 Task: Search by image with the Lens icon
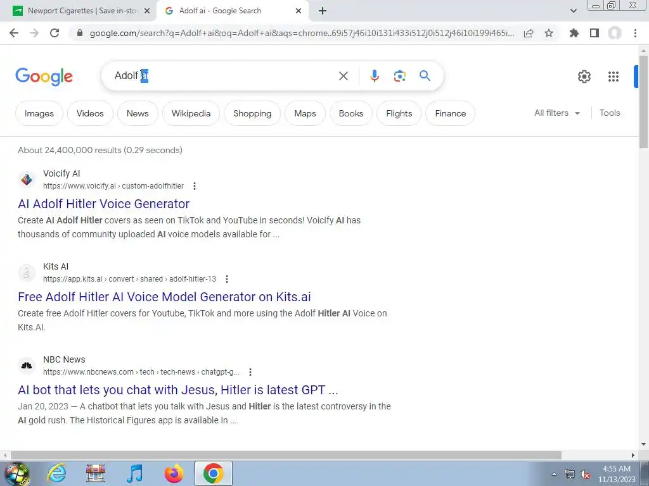[x=399, y=76]
